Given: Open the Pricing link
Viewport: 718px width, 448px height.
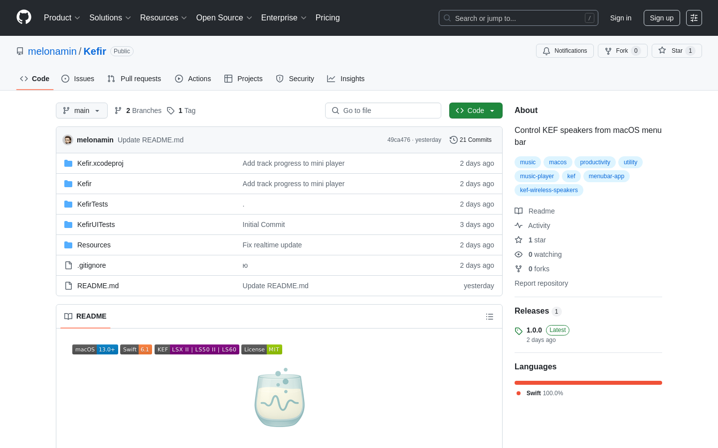Looking at the screenshot, I should pos(328,18).
